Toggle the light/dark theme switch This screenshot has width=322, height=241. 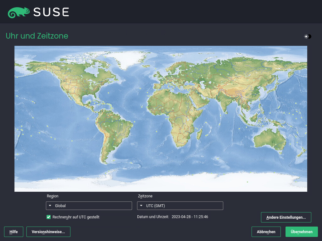[x=308, y=36]
